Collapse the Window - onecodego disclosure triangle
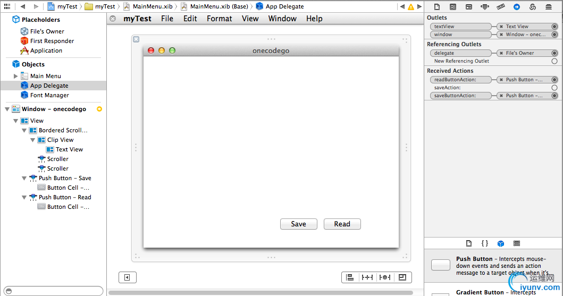563x296 pixels. point(7,109)
